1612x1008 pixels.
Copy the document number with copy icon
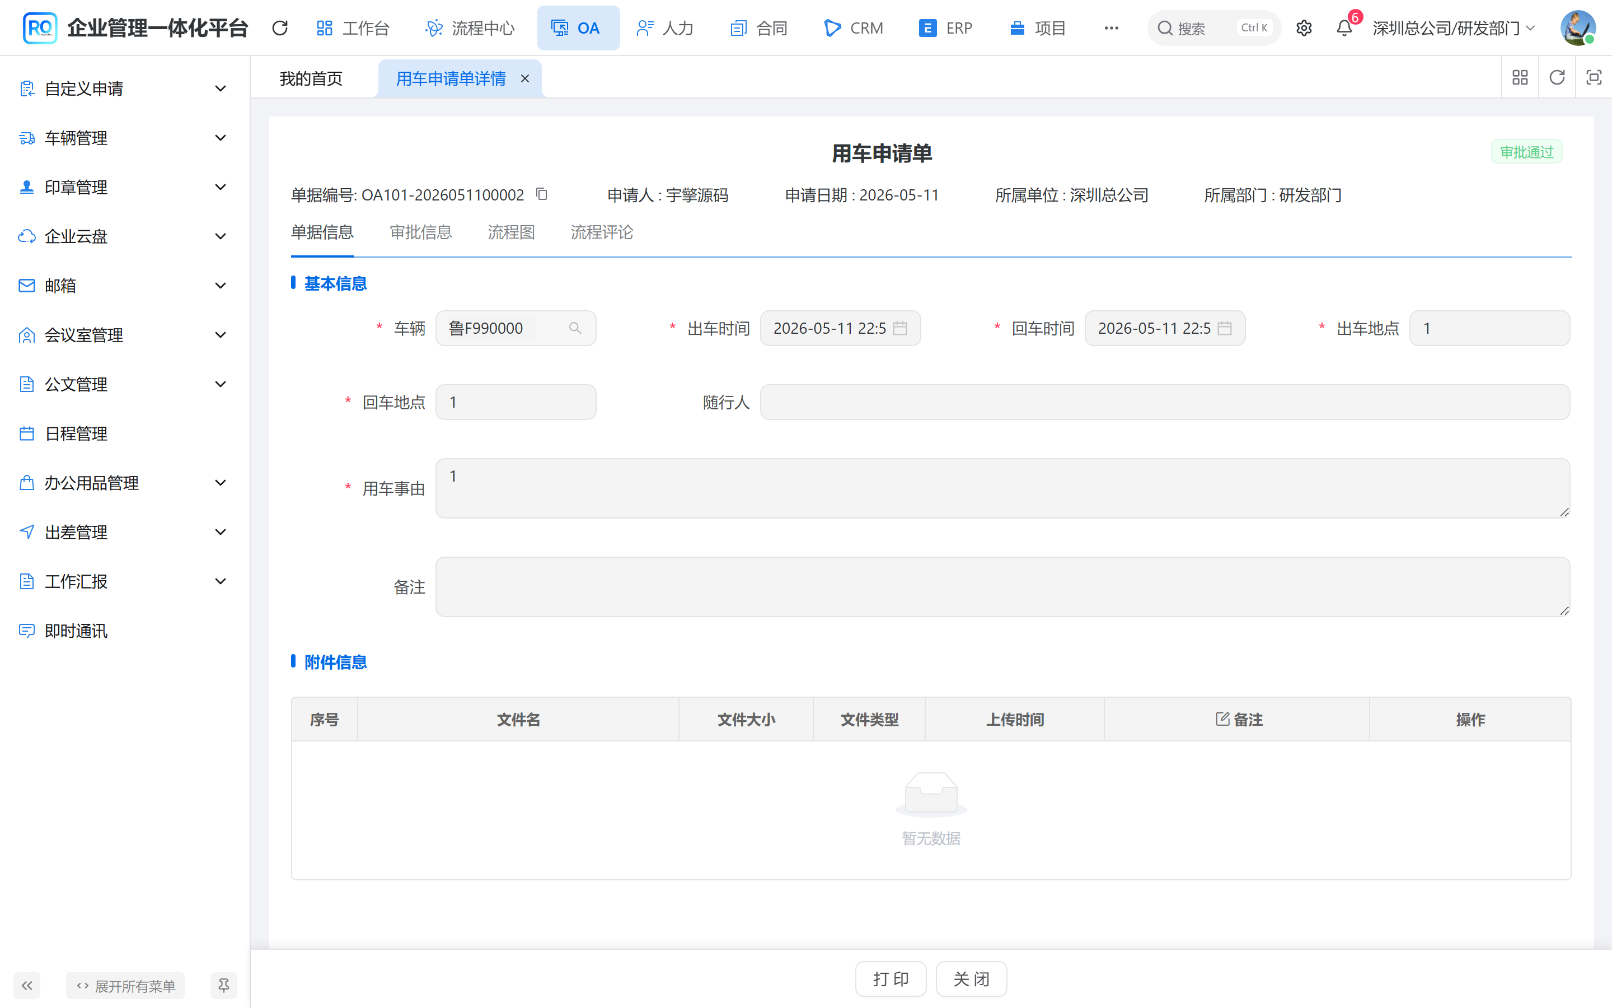pyautogui.click(x=542, y=194)
